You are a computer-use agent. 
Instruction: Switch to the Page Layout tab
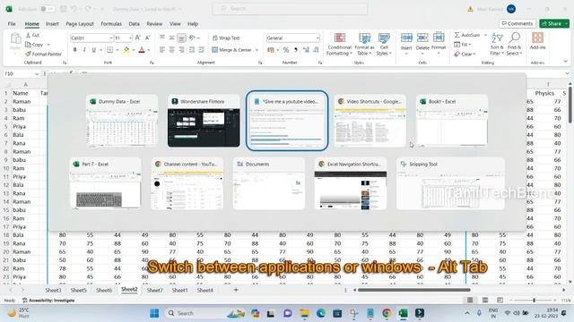[80, 24]
